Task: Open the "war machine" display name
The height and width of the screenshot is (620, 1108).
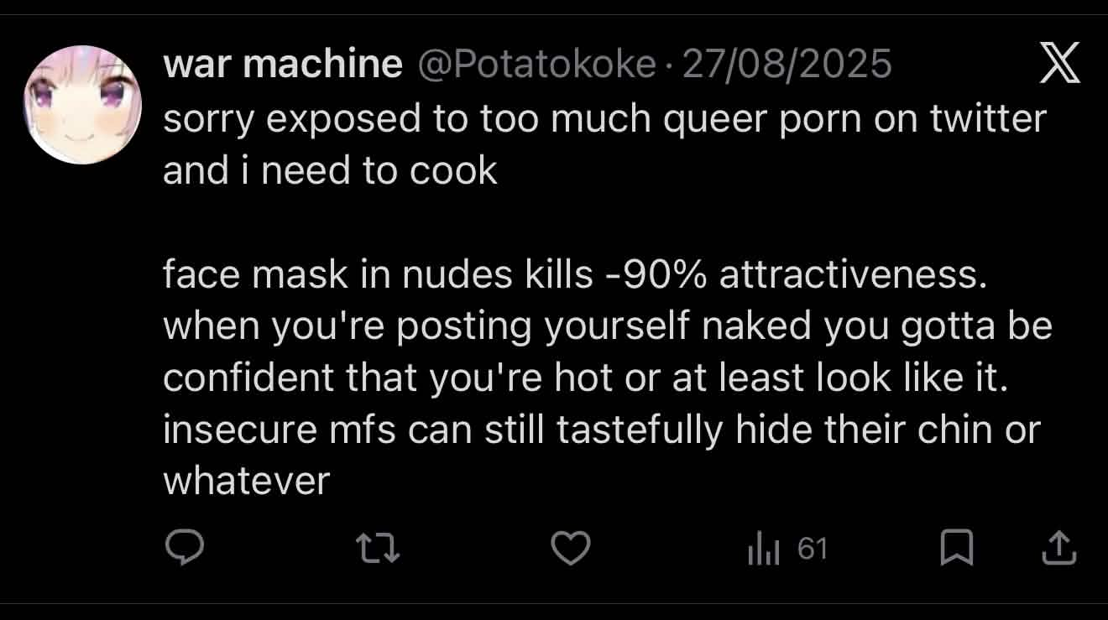Action: 283,65
